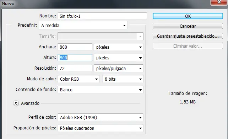
Task: Focus the Altura value field
Action: 75,58
